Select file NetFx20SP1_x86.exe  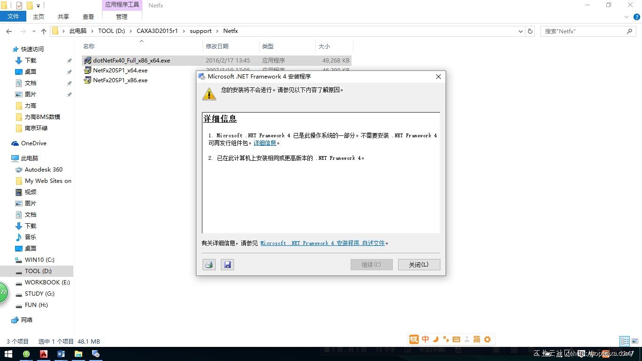(x=120, y=80)
